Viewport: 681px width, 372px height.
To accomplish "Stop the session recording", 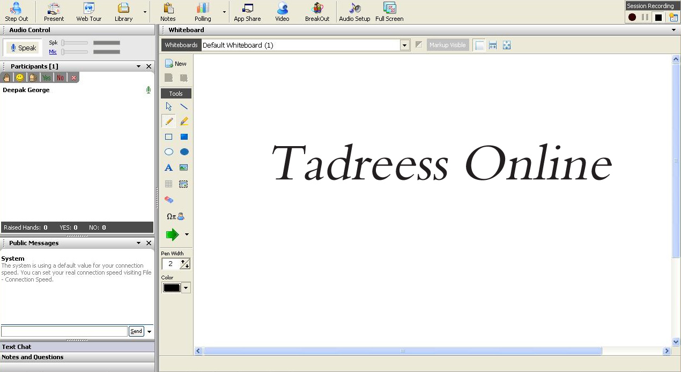I will (x=658, y=17).
